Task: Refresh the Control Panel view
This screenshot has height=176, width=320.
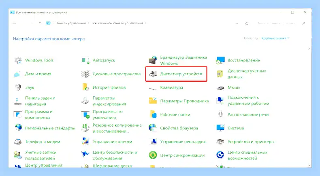Action: [247, 23]
